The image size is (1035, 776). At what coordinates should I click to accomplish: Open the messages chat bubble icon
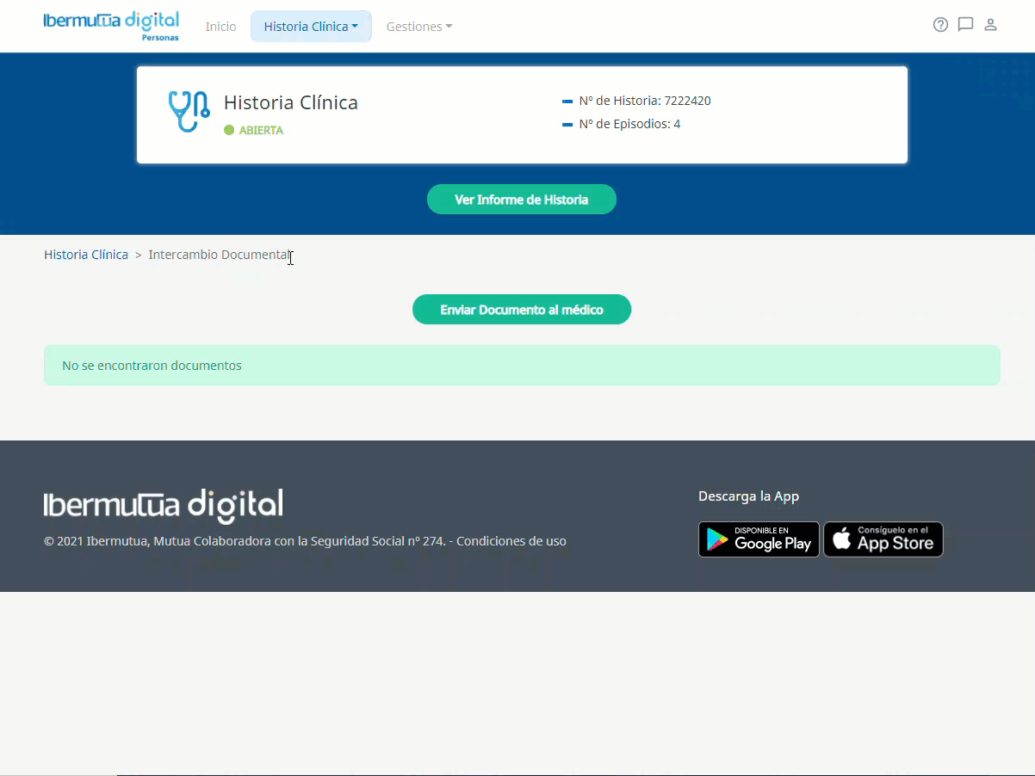pyautogui.click(x=965, y=25)
